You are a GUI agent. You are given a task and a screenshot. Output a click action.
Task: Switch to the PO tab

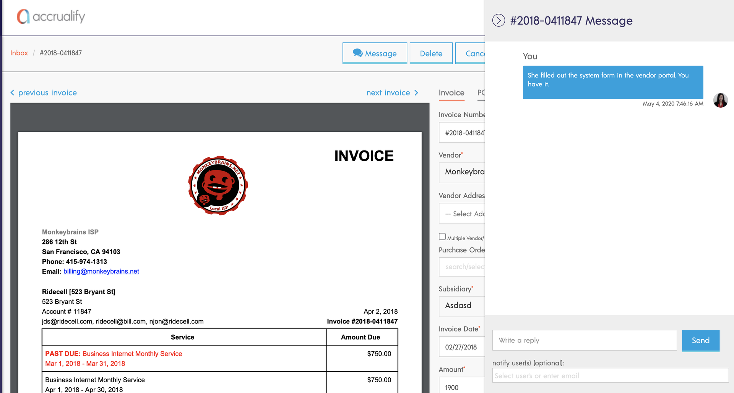481,93
